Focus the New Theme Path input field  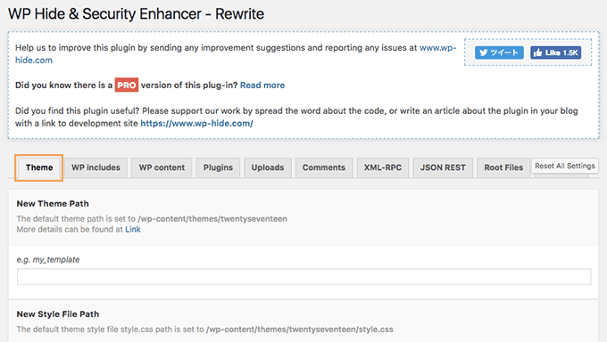[x=303, y=277]
